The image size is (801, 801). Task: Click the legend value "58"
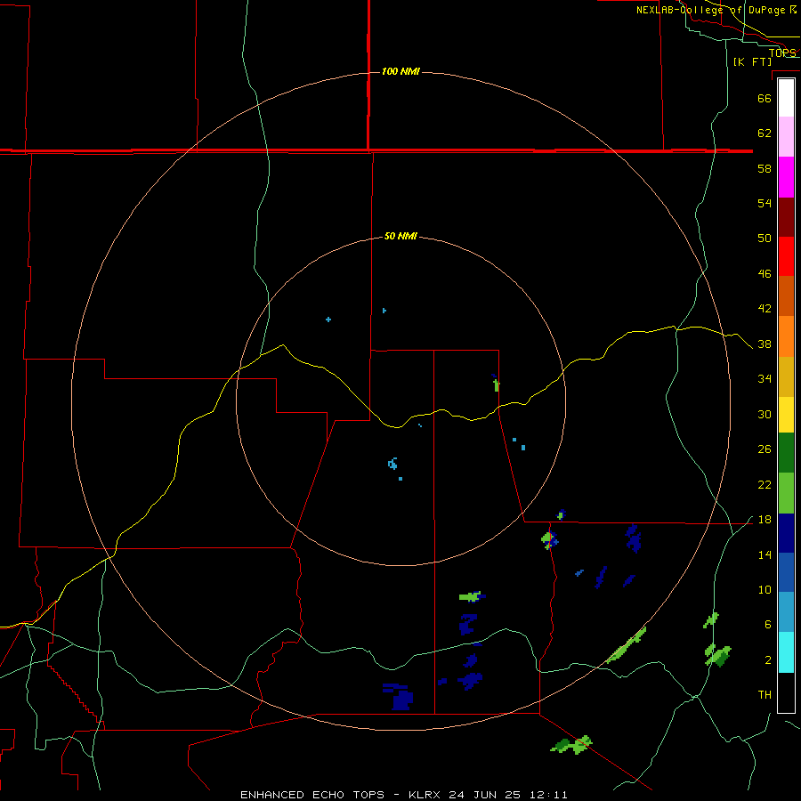(765, 168)
